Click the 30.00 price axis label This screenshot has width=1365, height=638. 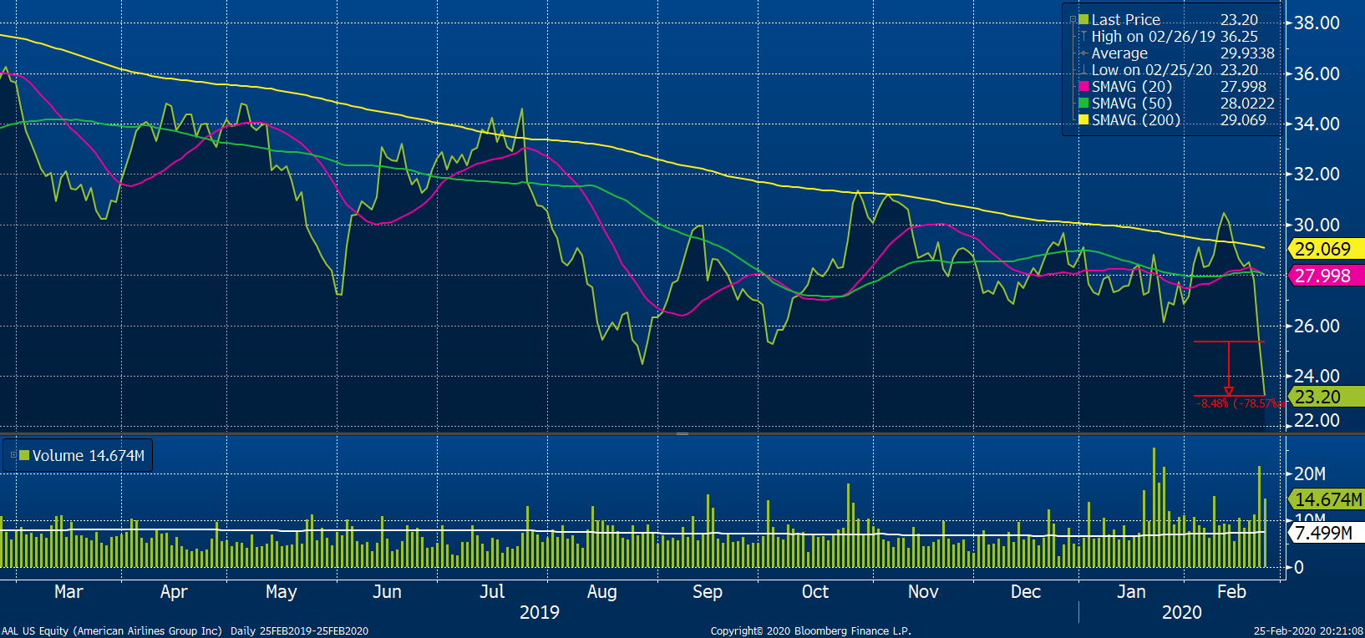click(1317, 225)
